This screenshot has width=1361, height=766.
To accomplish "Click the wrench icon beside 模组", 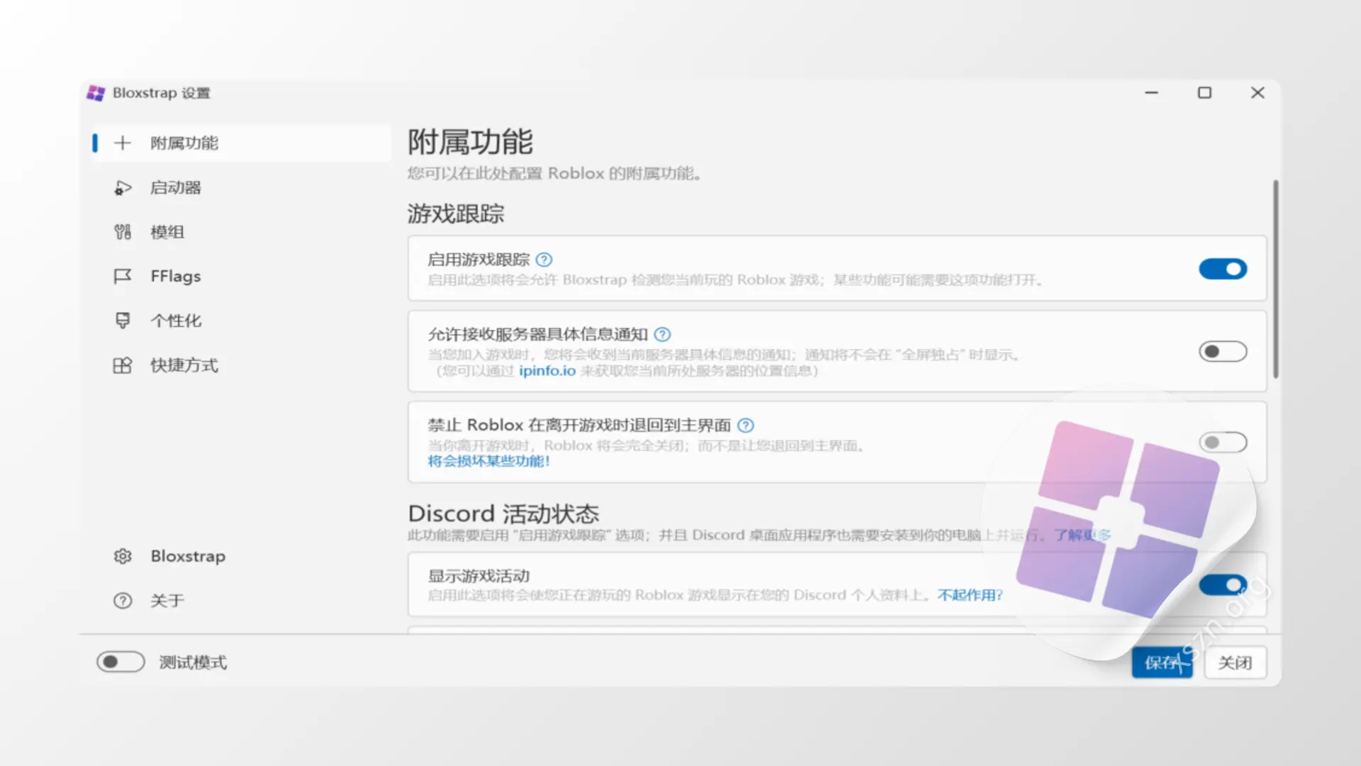I will [x=123, y=232].
